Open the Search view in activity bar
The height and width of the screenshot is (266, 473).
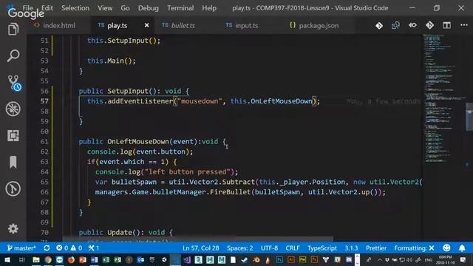pyautogui.click(x=13, y=56)
